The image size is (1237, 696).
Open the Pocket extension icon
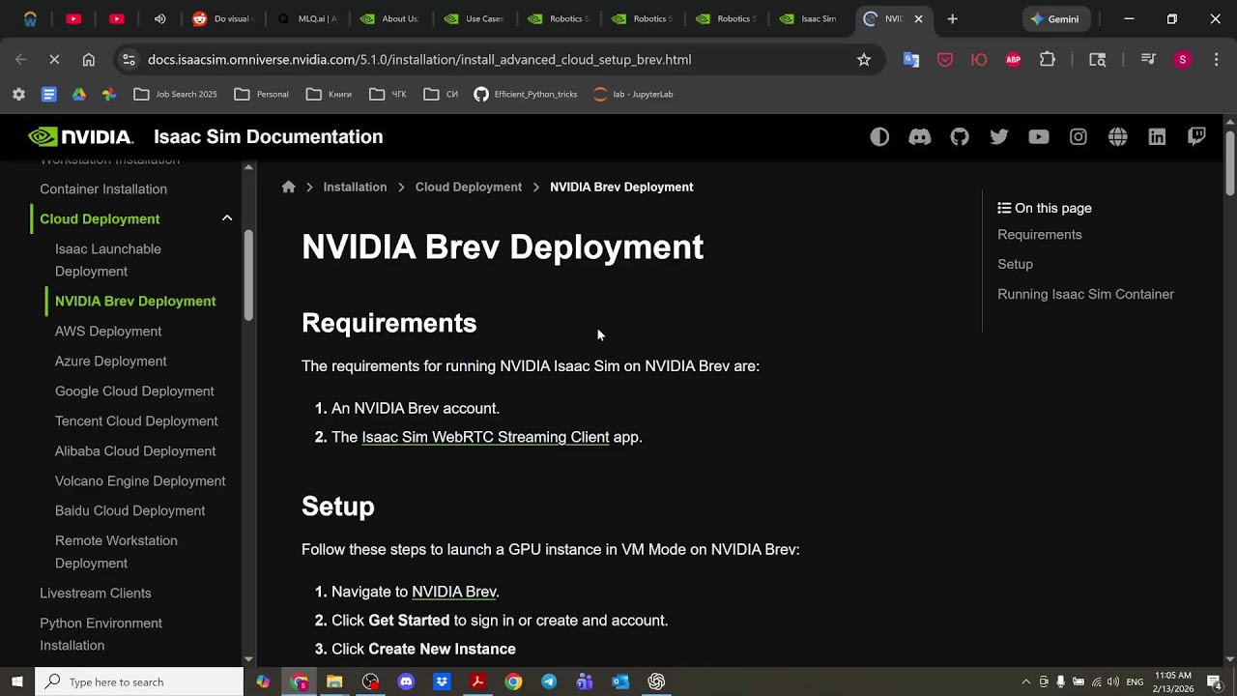[945, 60]
